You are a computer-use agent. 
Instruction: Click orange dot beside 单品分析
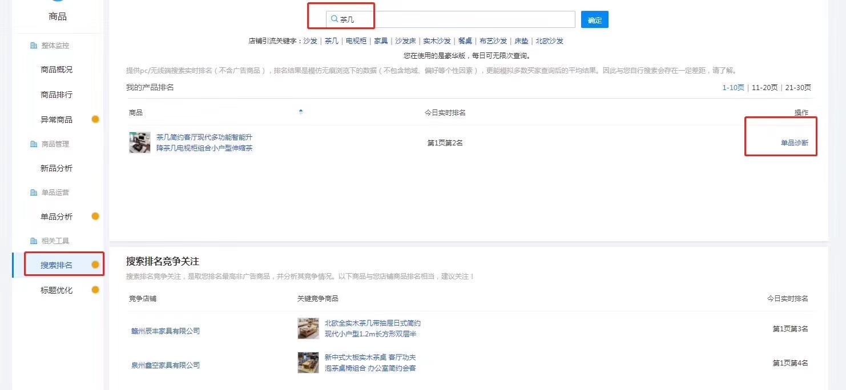point(95,216)
